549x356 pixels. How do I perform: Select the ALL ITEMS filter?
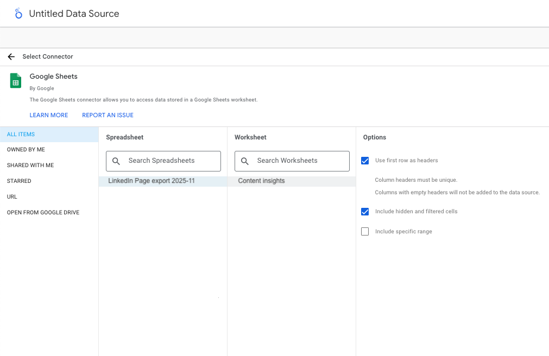[x=21, y=134]
